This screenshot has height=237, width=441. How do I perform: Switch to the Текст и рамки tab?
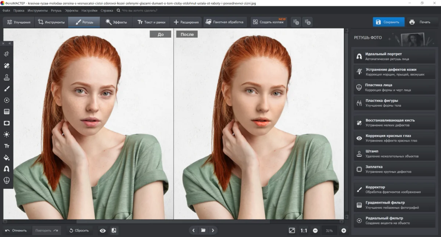click(151, 22)
